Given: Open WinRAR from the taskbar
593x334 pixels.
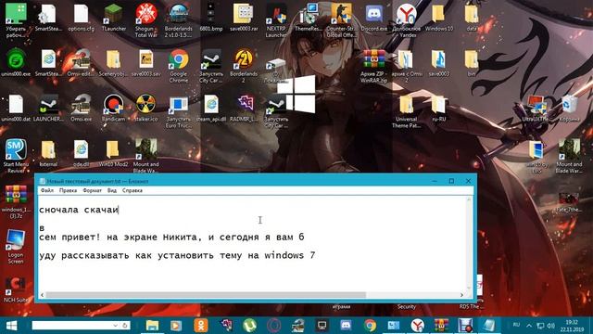Looking at the screenshot, I should pos(441,326).
